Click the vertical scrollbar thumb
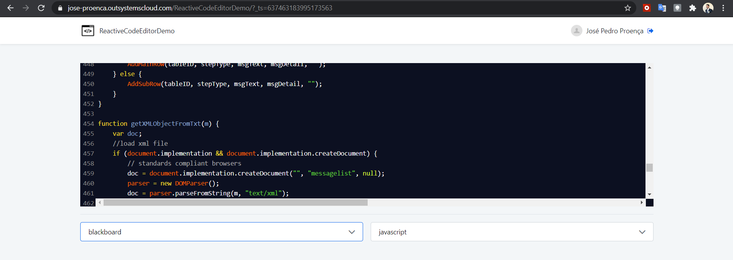Screen dimensions: 733x260 tap(649, 167)
